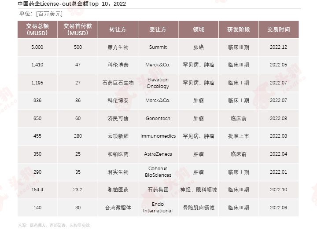Click the Endo International cell
Screen dimensions: 317x237
(158, 208)
